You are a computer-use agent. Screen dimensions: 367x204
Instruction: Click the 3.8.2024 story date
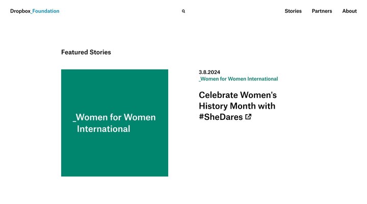[x=209, y=72]
